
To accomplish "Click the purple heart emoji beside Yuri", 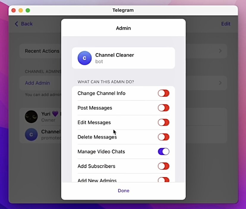I will 55,114.
